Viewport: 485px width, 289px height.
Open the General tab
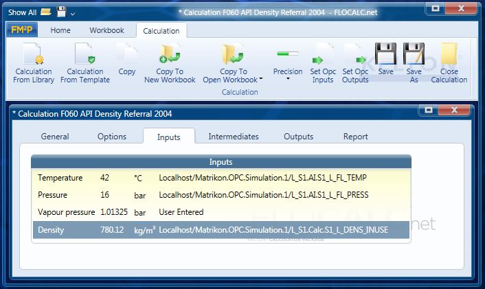pos(55,137)
